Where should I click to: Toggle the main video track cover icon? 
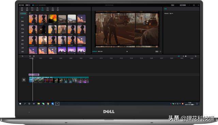click(x=24, y=80)
